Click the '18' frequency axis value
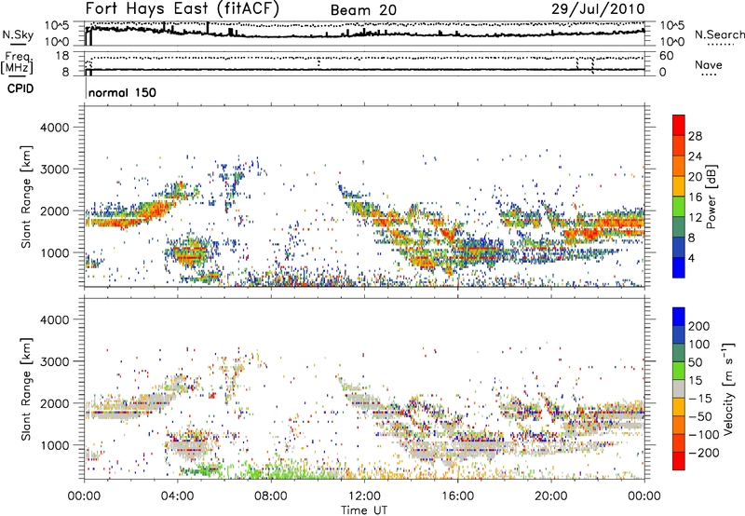The image size is (745, 516). [x=62, y=56]
